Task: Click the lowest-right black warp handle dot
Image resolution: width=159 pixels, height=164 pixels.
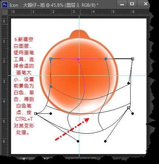Action: [x=105, y=141]
